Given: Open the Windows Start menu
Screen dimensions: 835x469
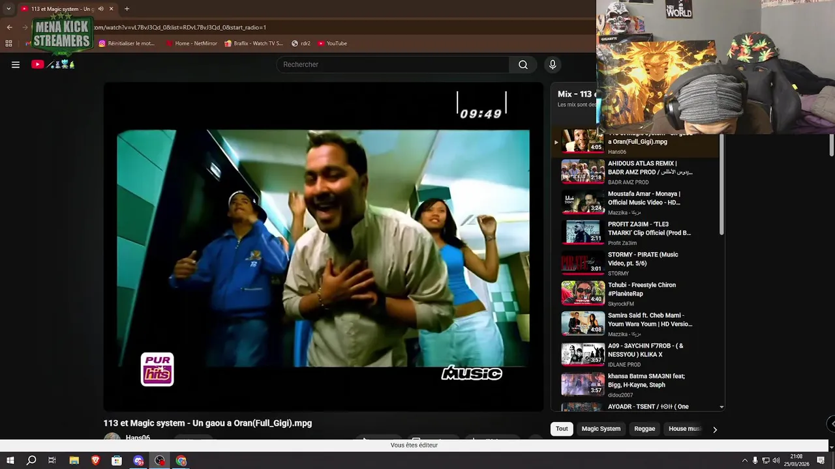Looking at the screenshot, I should tap(10, 461).
